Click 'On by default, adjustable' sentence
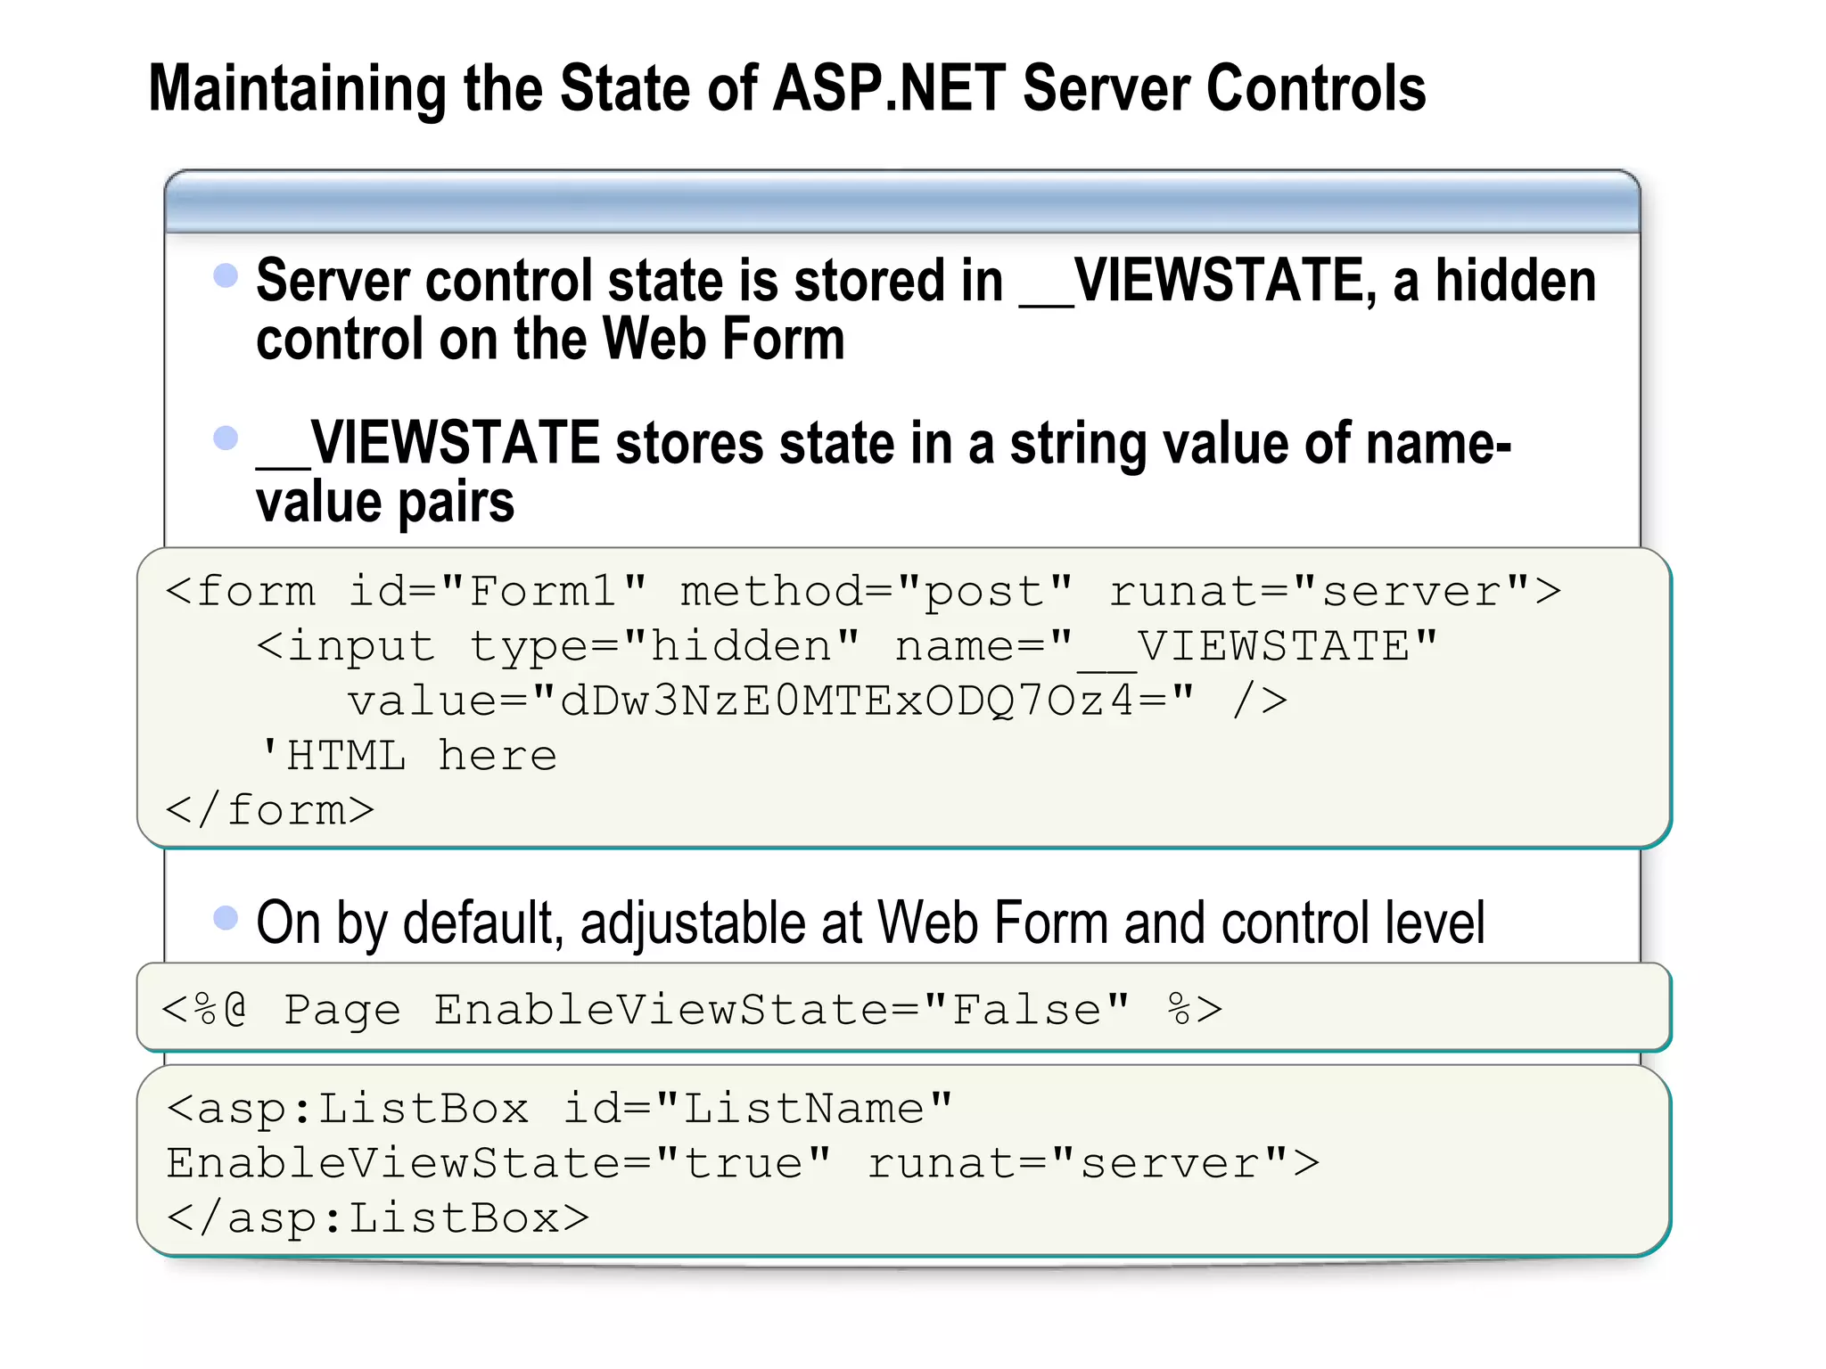The height and width of the screenshot is (1369, 1826). [869, 922]
